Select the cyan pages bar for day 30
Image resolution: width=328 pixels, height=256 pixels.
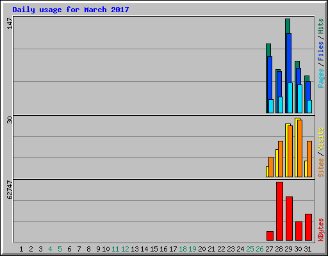[300, 99]
